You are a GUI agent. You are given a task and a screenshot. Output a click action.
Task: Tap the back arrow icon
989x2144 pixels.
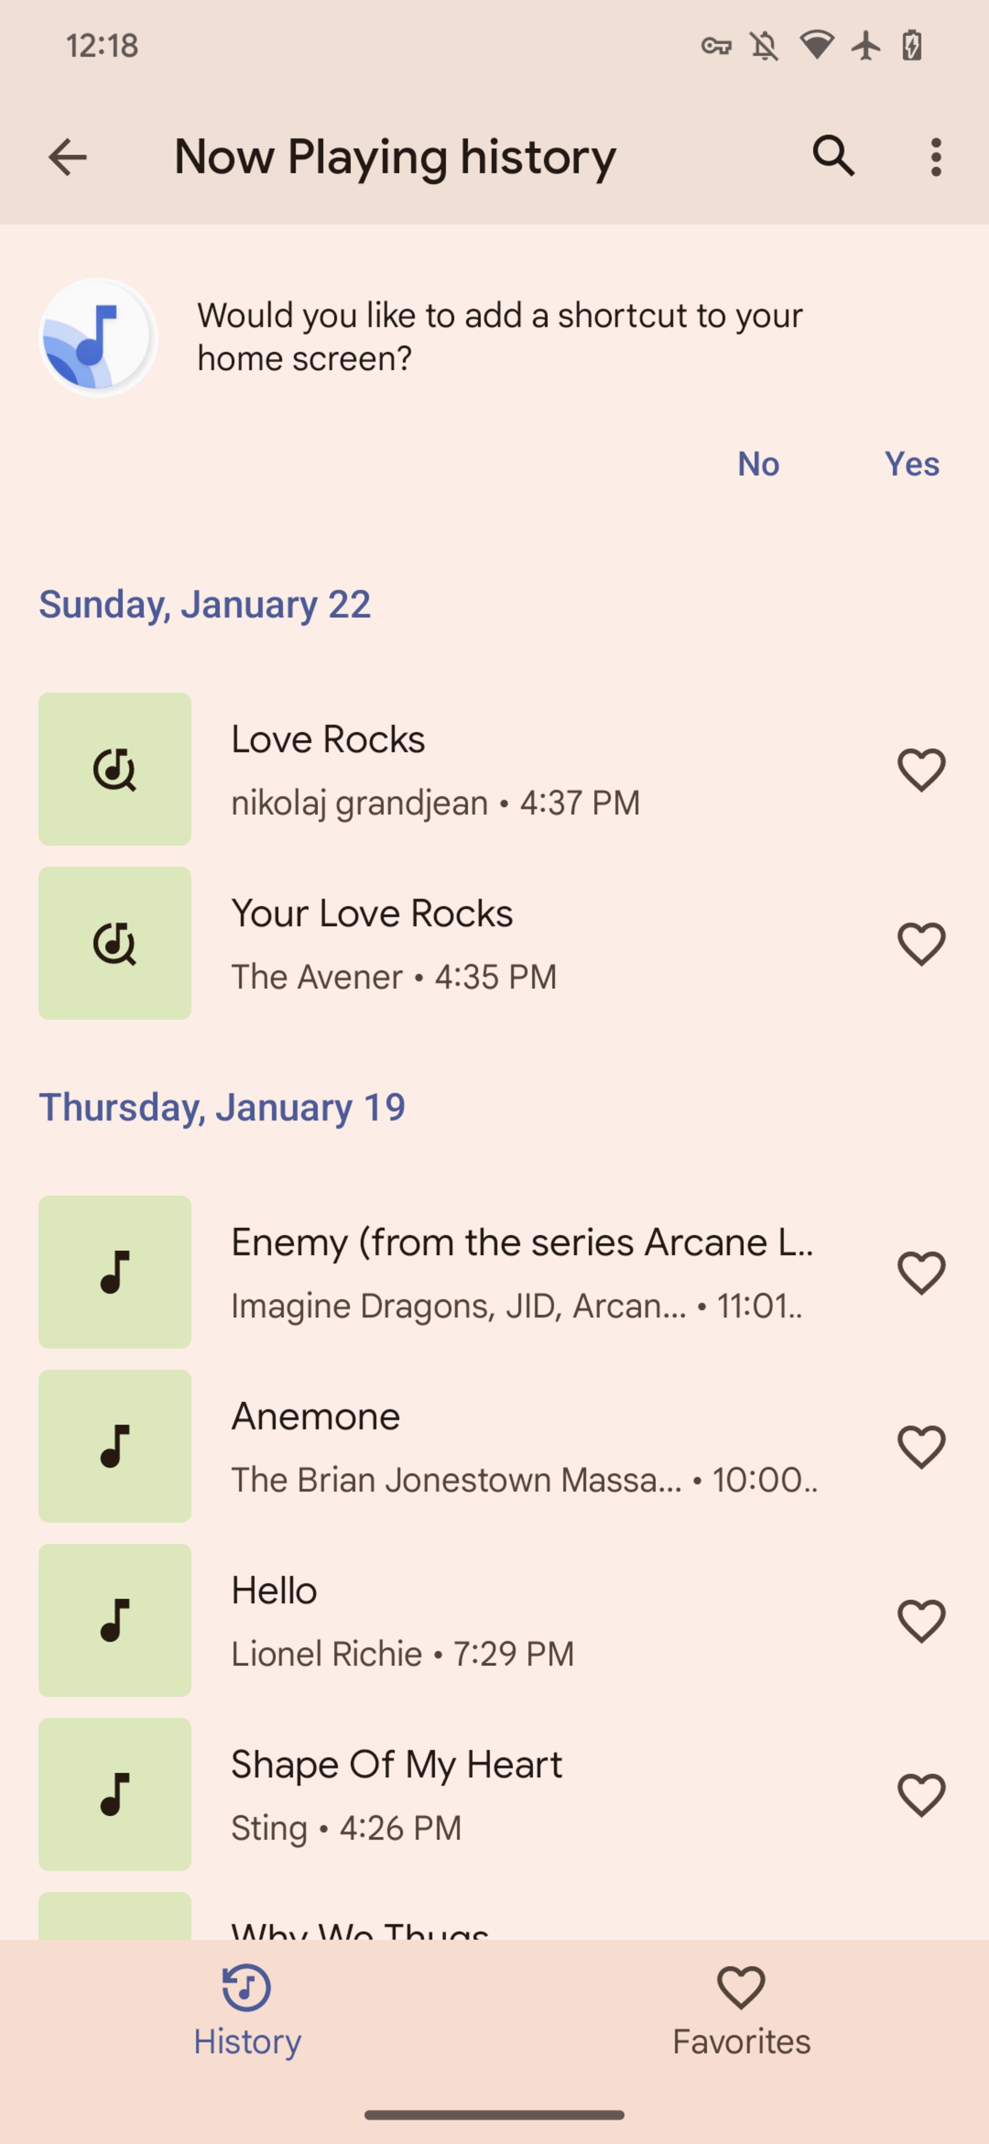[67, 157]
